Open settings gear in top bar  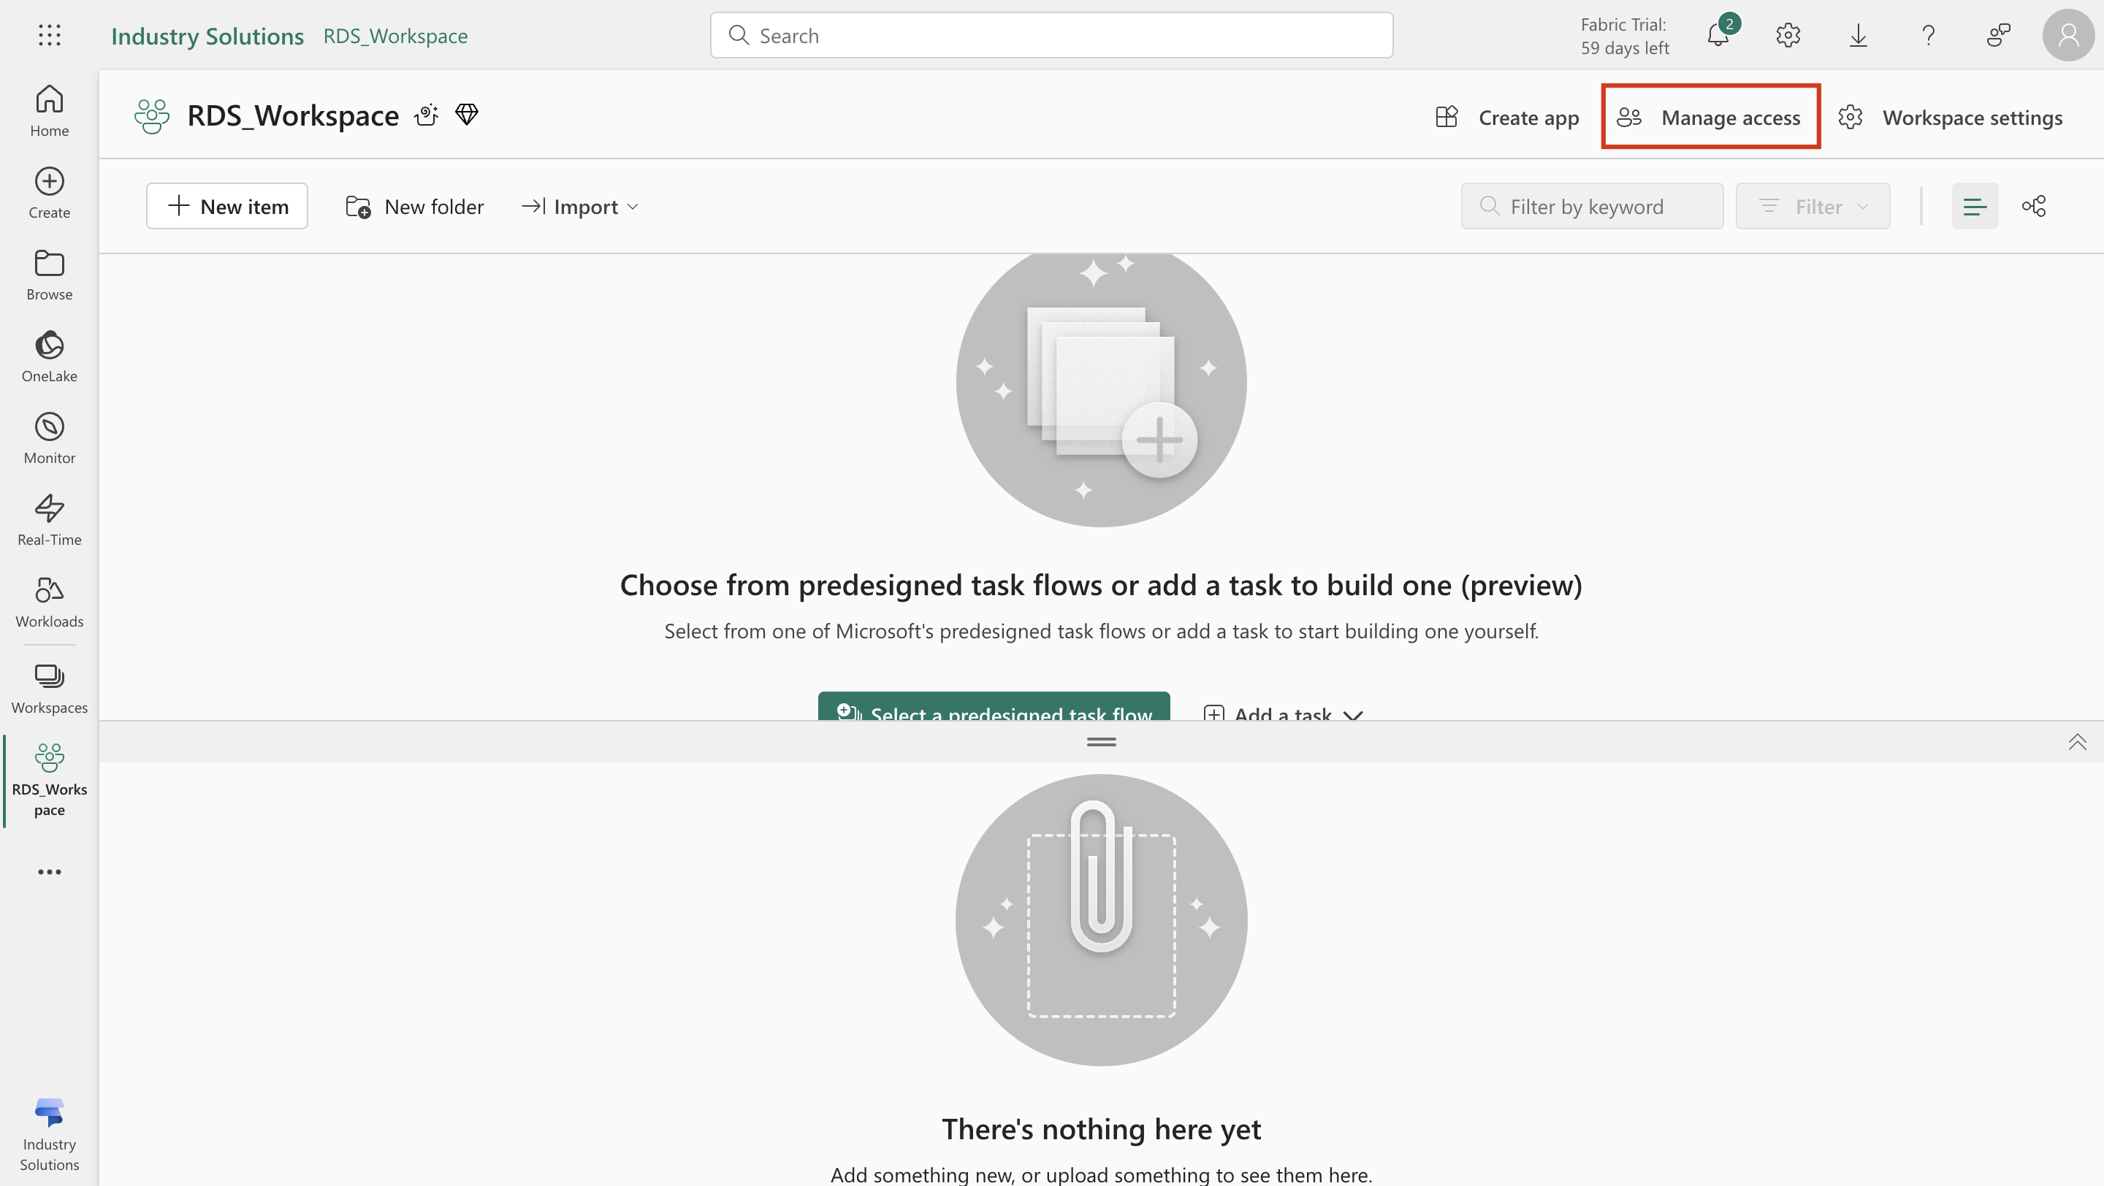click(1788, 35)
